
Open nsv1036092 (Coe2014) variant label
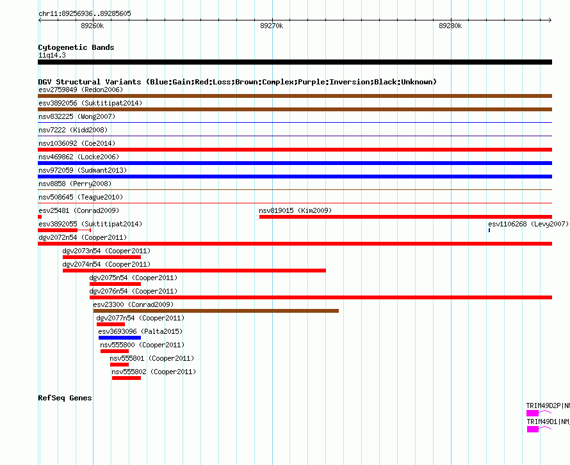point(77,143)
